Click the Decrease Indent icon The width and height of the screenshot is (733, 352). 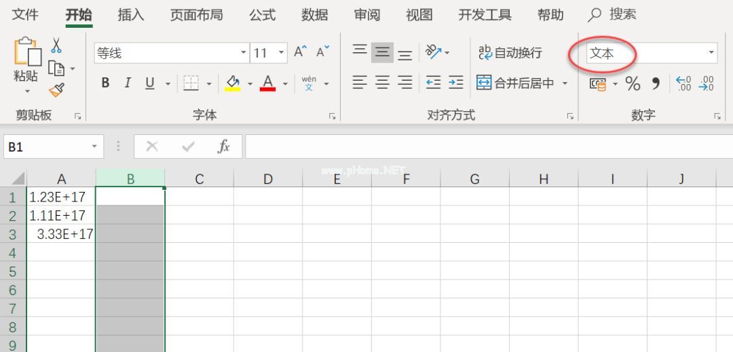coord(433,83)
